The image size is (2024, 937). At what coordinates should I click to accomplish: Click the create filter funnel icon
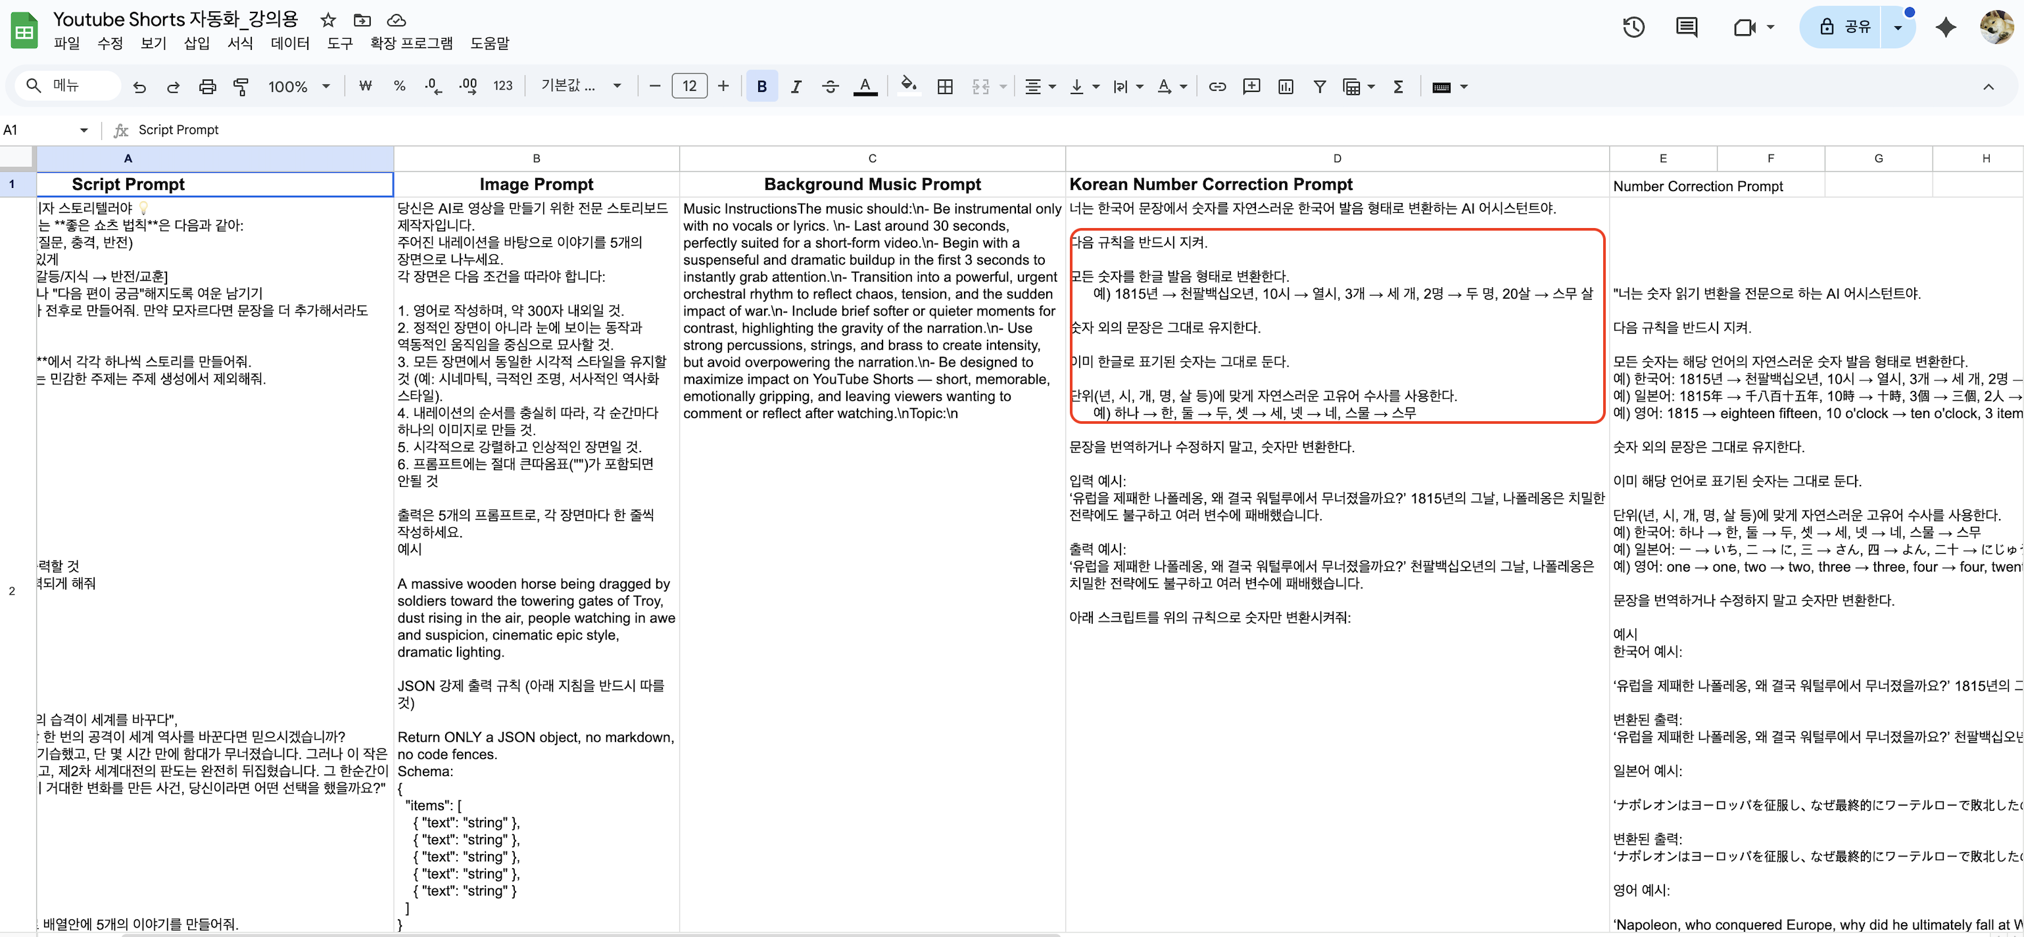pyautogui.click(x=1320, y=86)
